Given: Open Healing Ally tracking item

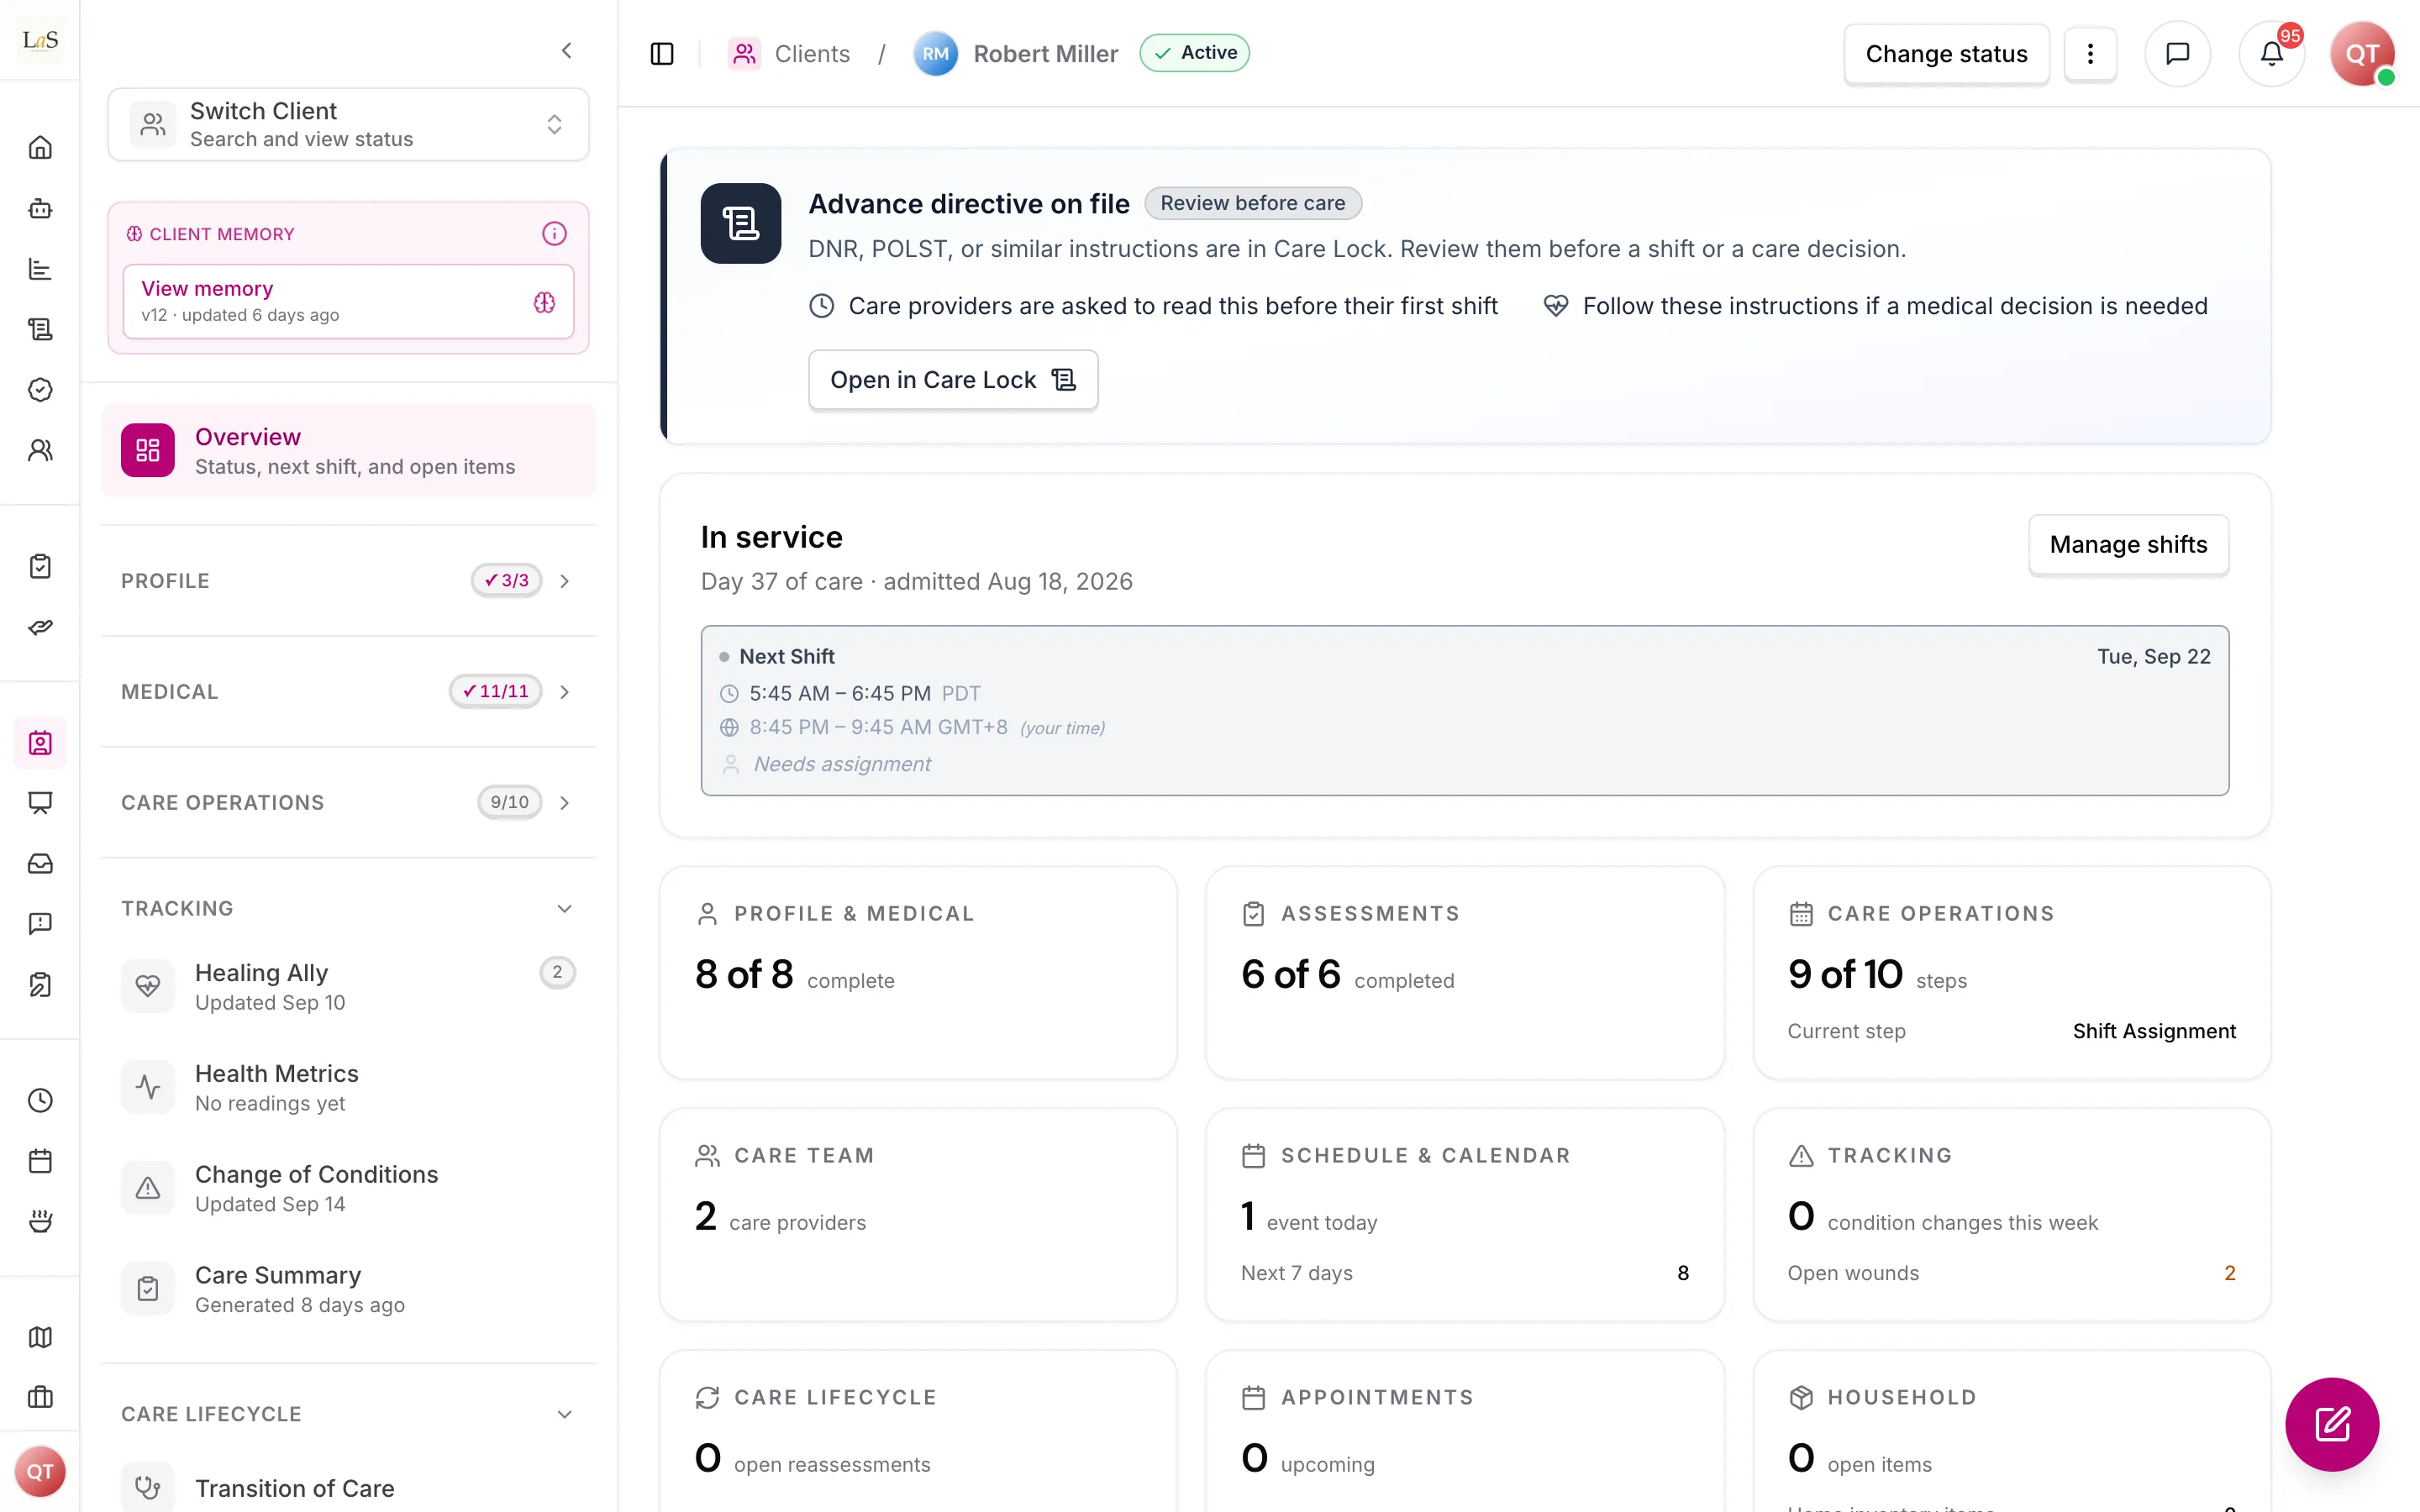Looking at the screenshot, I should tap(348, 987).
